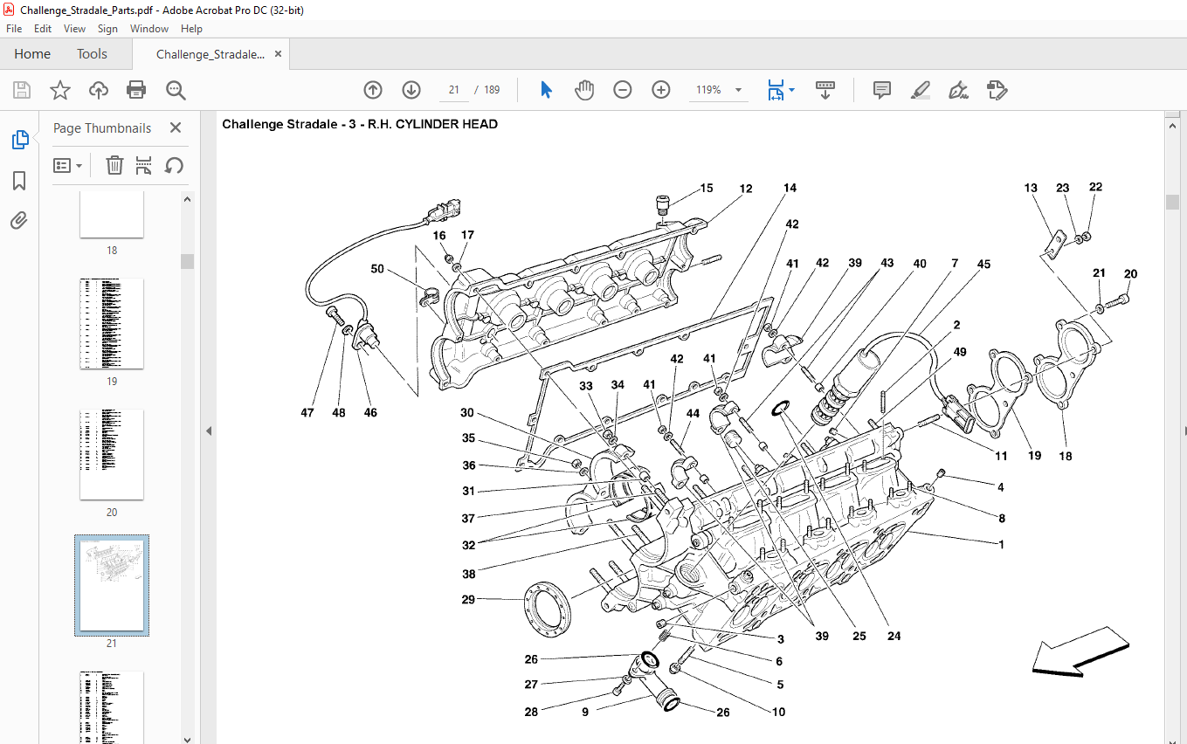Open the File menu
Viewport: 1187px width, 744px height.
click(14, 29)
